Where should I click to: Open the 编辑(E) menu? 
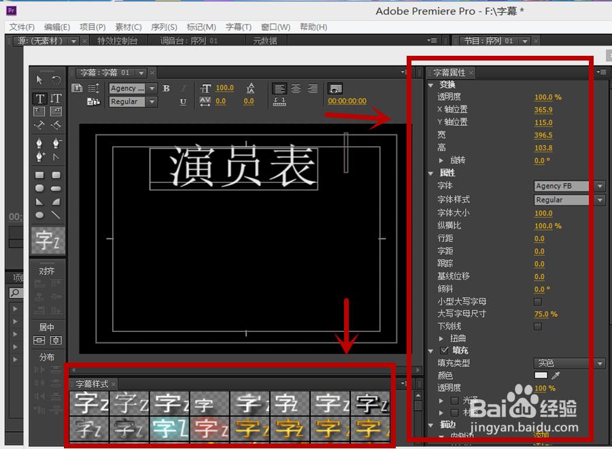(x=57, y=27)
